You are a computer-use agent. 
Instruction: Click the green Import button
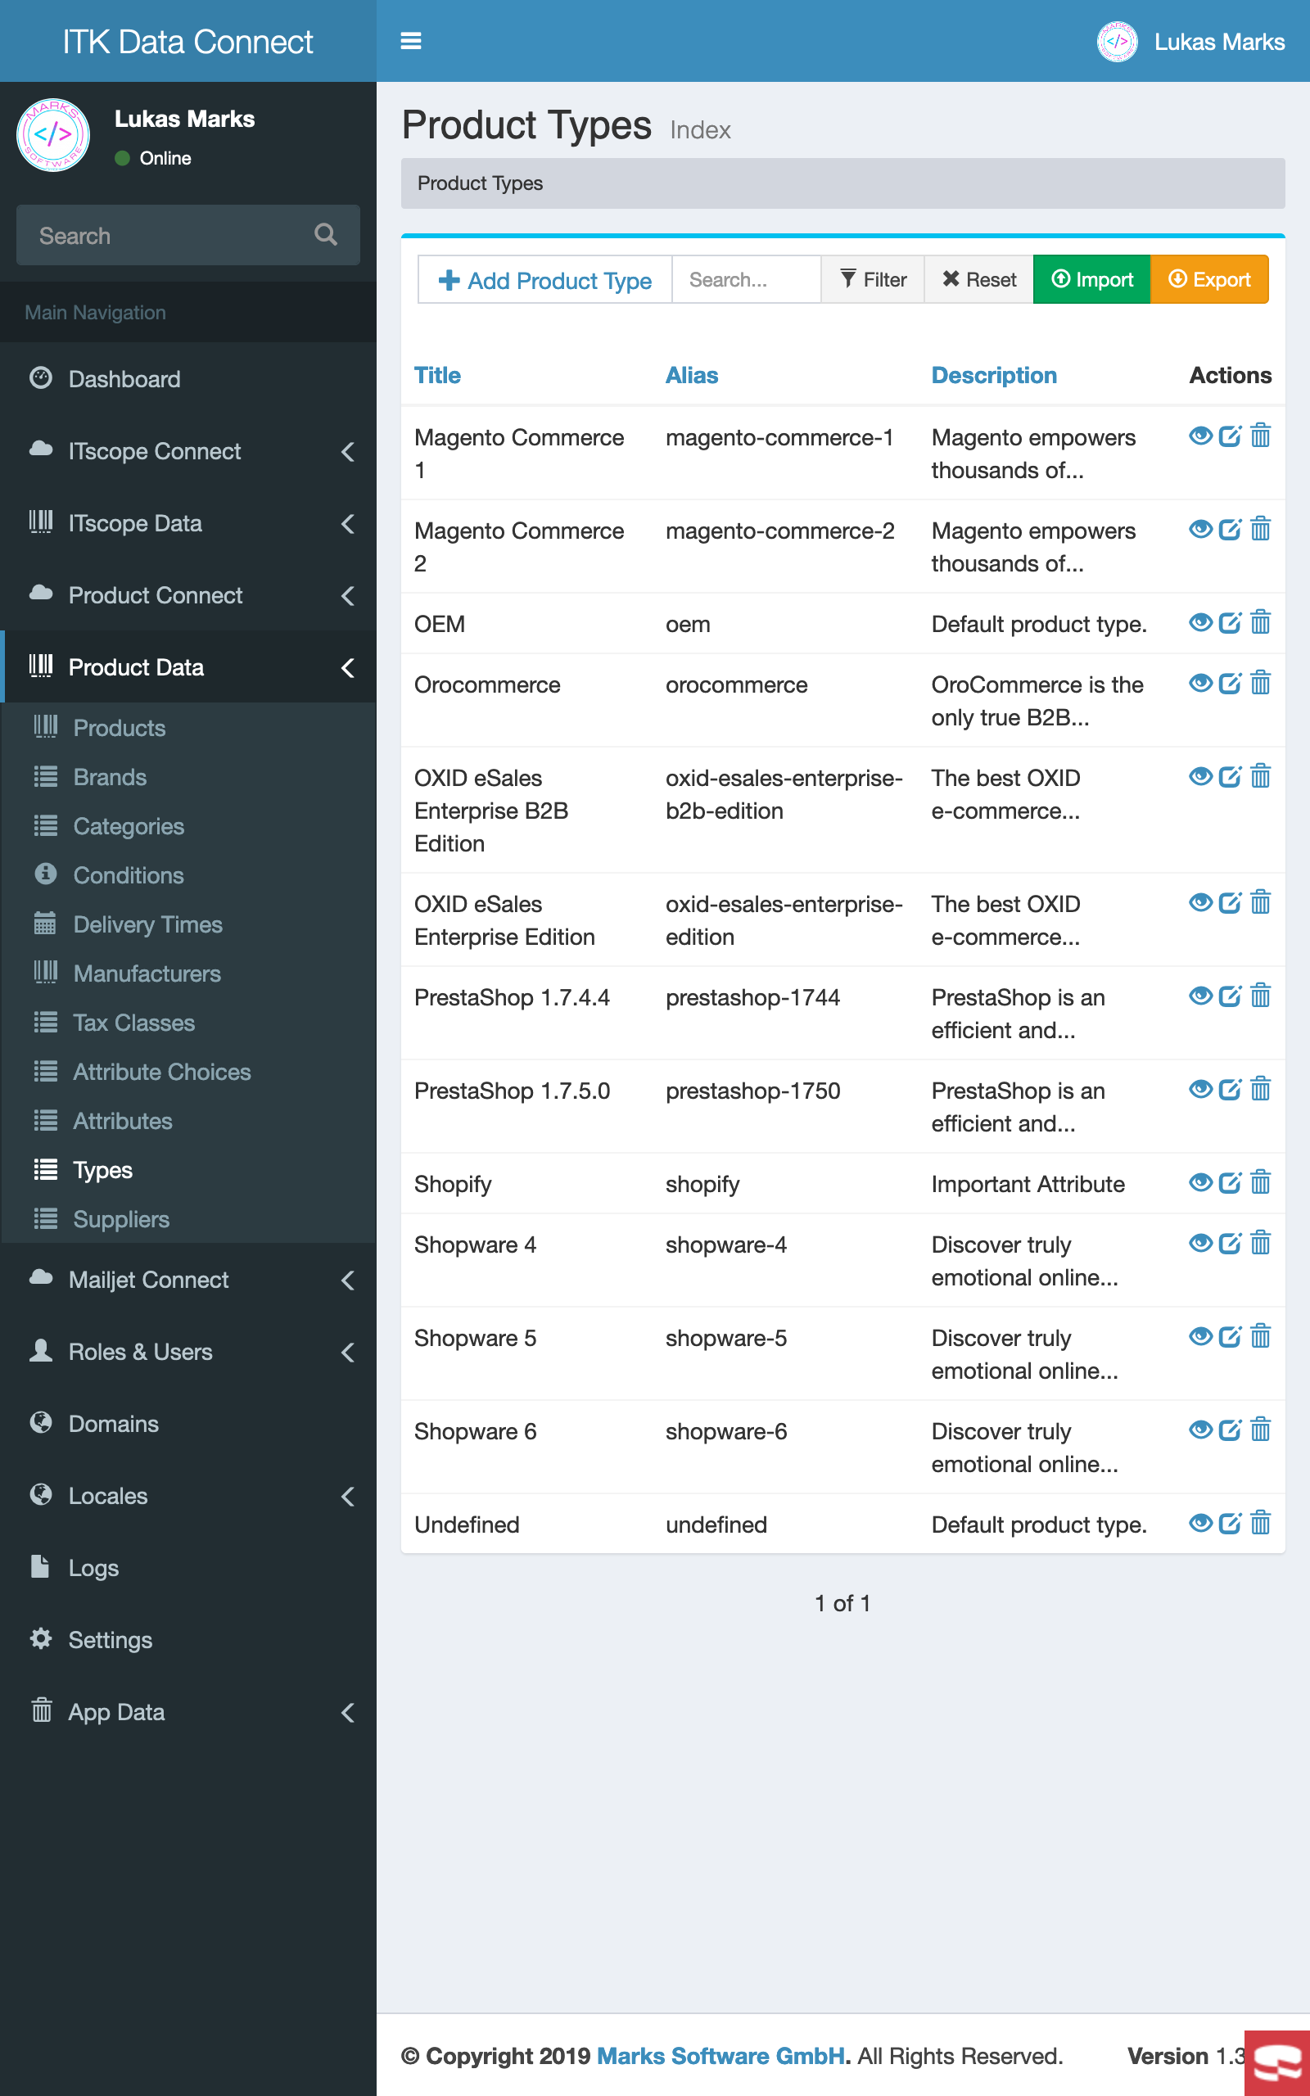(x=1091, y=280)
